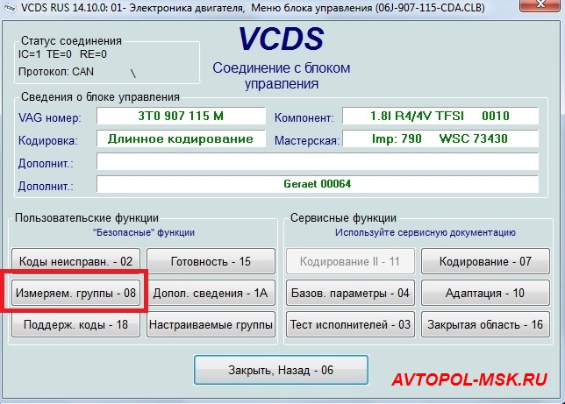Click the Готовность - 15 button

click(211, 261)
